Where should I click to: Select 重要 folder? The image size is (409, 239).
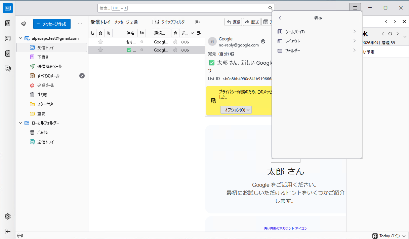pos(52,113)
